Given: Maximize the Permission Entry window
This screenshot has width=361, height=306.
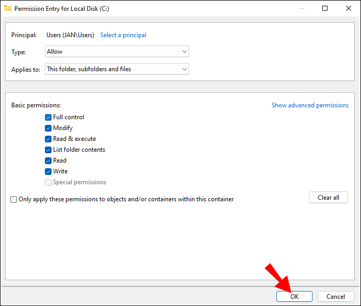Looking at the screenshot, I should point(324,8).
